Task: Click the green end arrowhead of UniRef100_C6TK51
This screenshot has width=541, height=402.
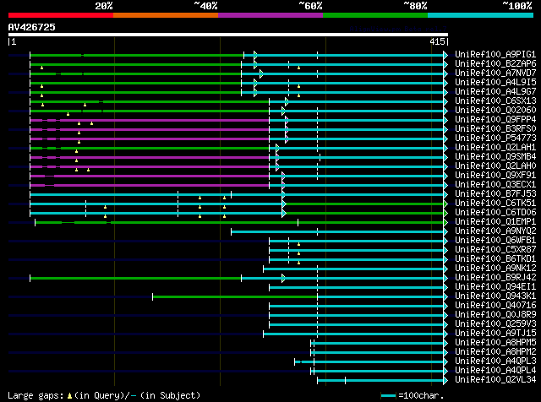Action: 445,204
